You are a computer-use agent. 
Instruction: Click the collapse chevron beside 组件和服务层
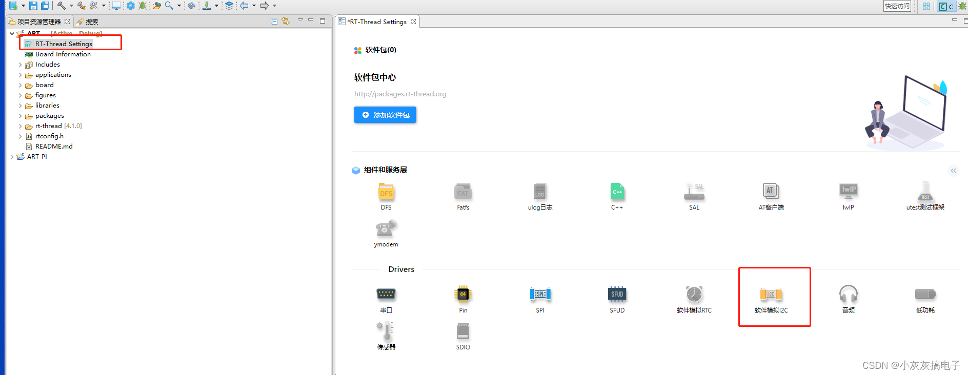point(953,171)
